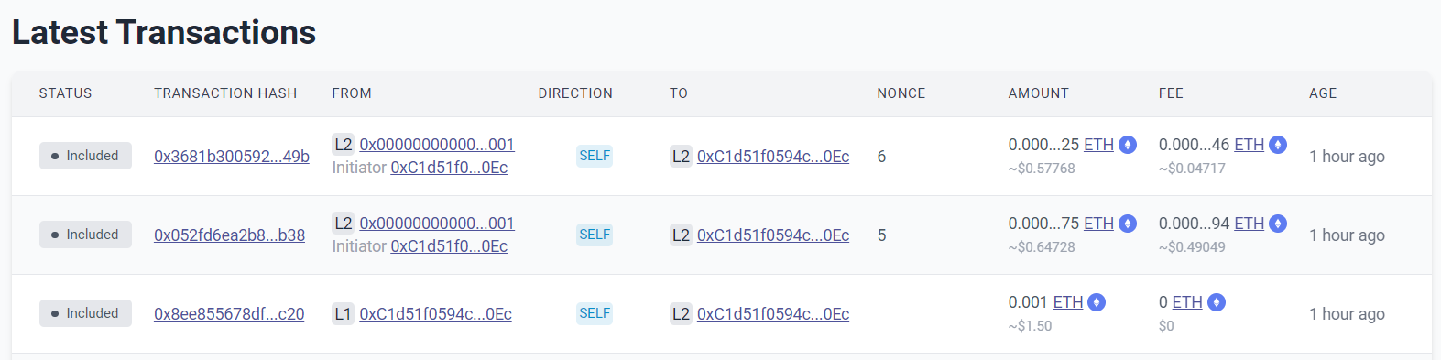Click the ETH icon beside the 0.000...94 fee

(1278, 224)
